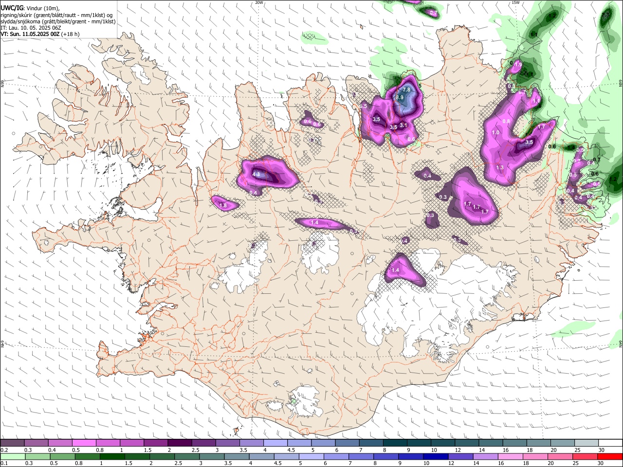Select the dark teal 8–9 swatch in the top legend row
The width and height of the screenshot is (623, 467).
tap(395, 443)
